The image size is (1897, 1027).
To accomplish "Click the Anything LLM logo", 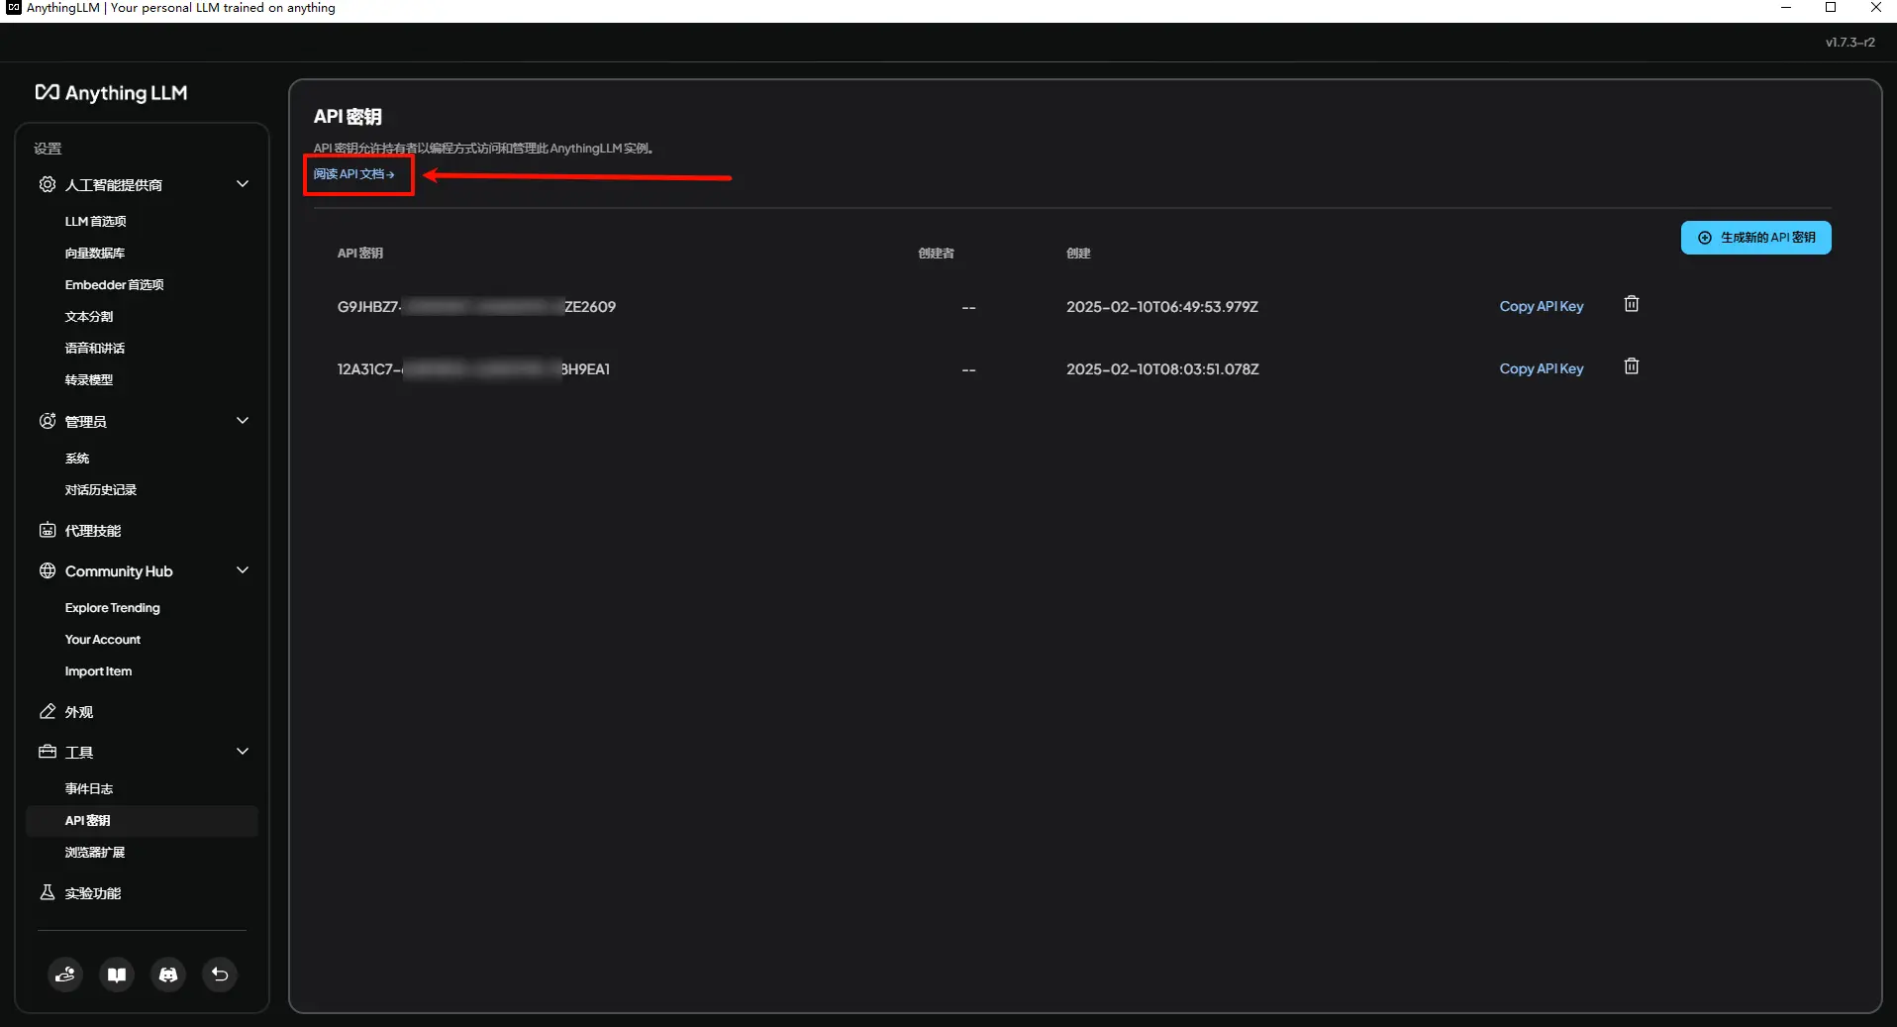I will [x=111, y=93].
